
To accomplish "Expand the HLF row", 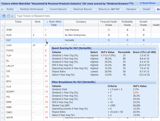I will (x=2, y=40).
